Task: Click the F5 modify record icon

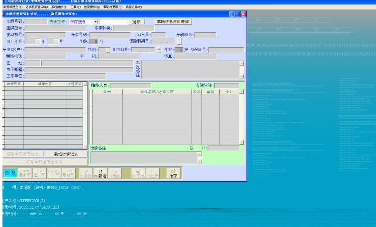Action: [x=87, y=173]
